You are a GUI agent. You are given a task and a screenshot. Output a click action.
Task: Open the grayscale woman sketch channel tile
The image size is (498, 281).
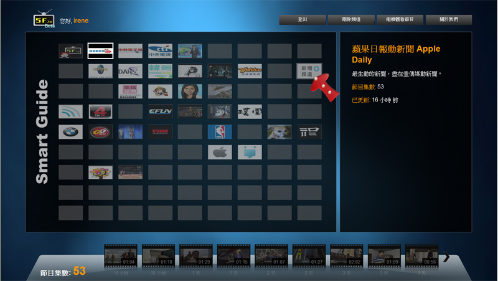[190, 71]
